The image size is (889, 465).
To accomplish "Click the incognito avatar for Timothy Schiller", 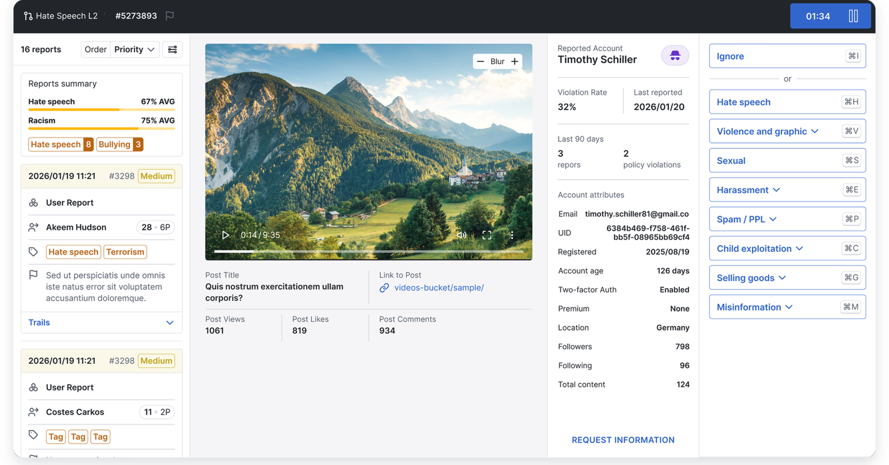I will coord(675,55).
